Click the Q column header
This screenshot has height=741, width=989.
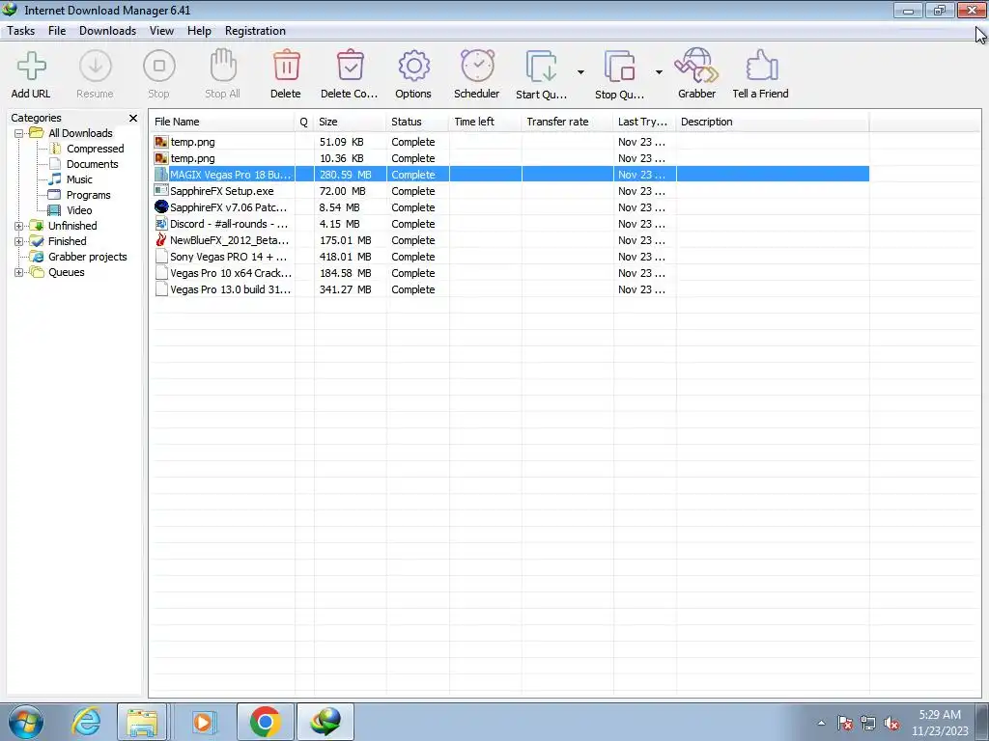pos(304,122)
